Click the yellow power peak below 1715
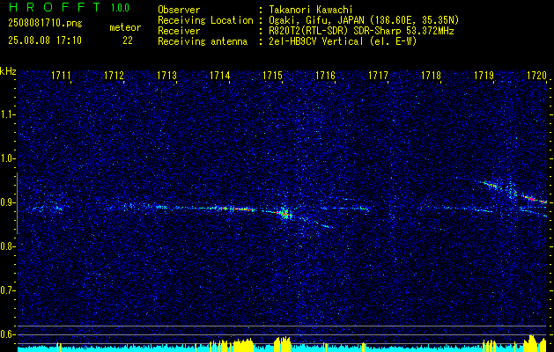Image resolution: width=554 pixels, height=352 pixels. (x=283, y=344)
